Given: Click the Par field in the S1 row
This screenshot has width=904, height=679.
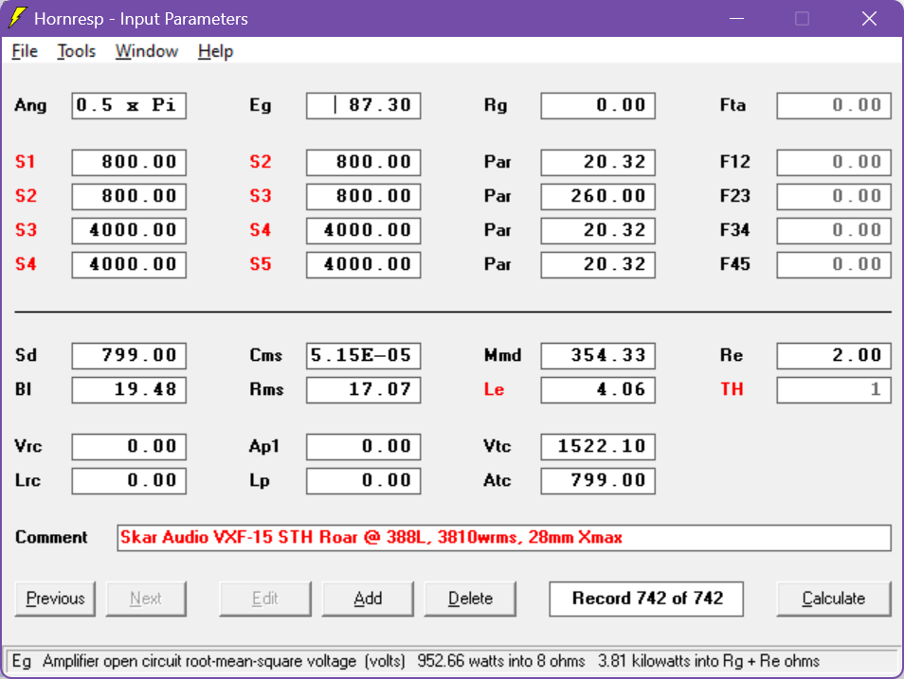Looking at the screenshot, I should pyautogui.click(x=598, y=162).
